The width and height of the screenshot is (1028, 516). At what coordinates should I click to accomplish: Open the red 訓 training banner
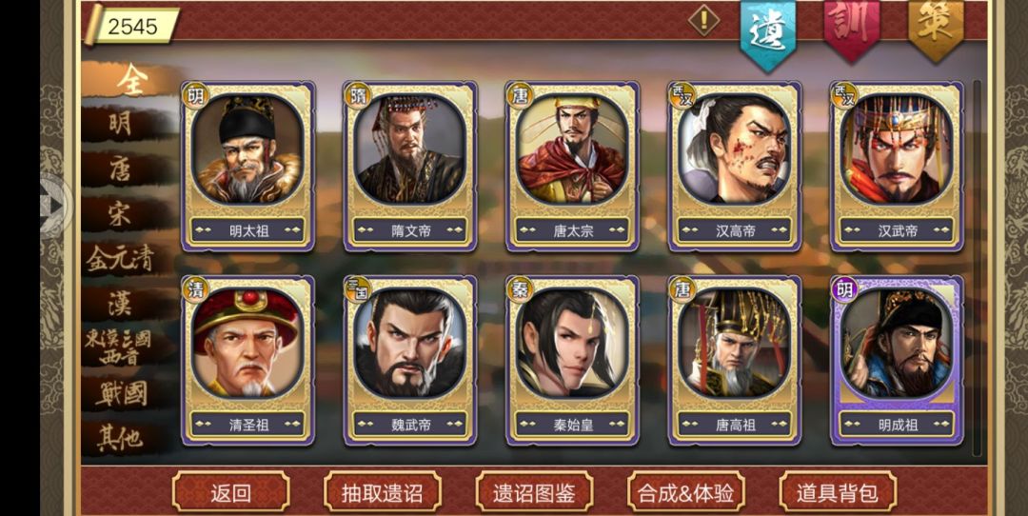click(x=852, y=30)
